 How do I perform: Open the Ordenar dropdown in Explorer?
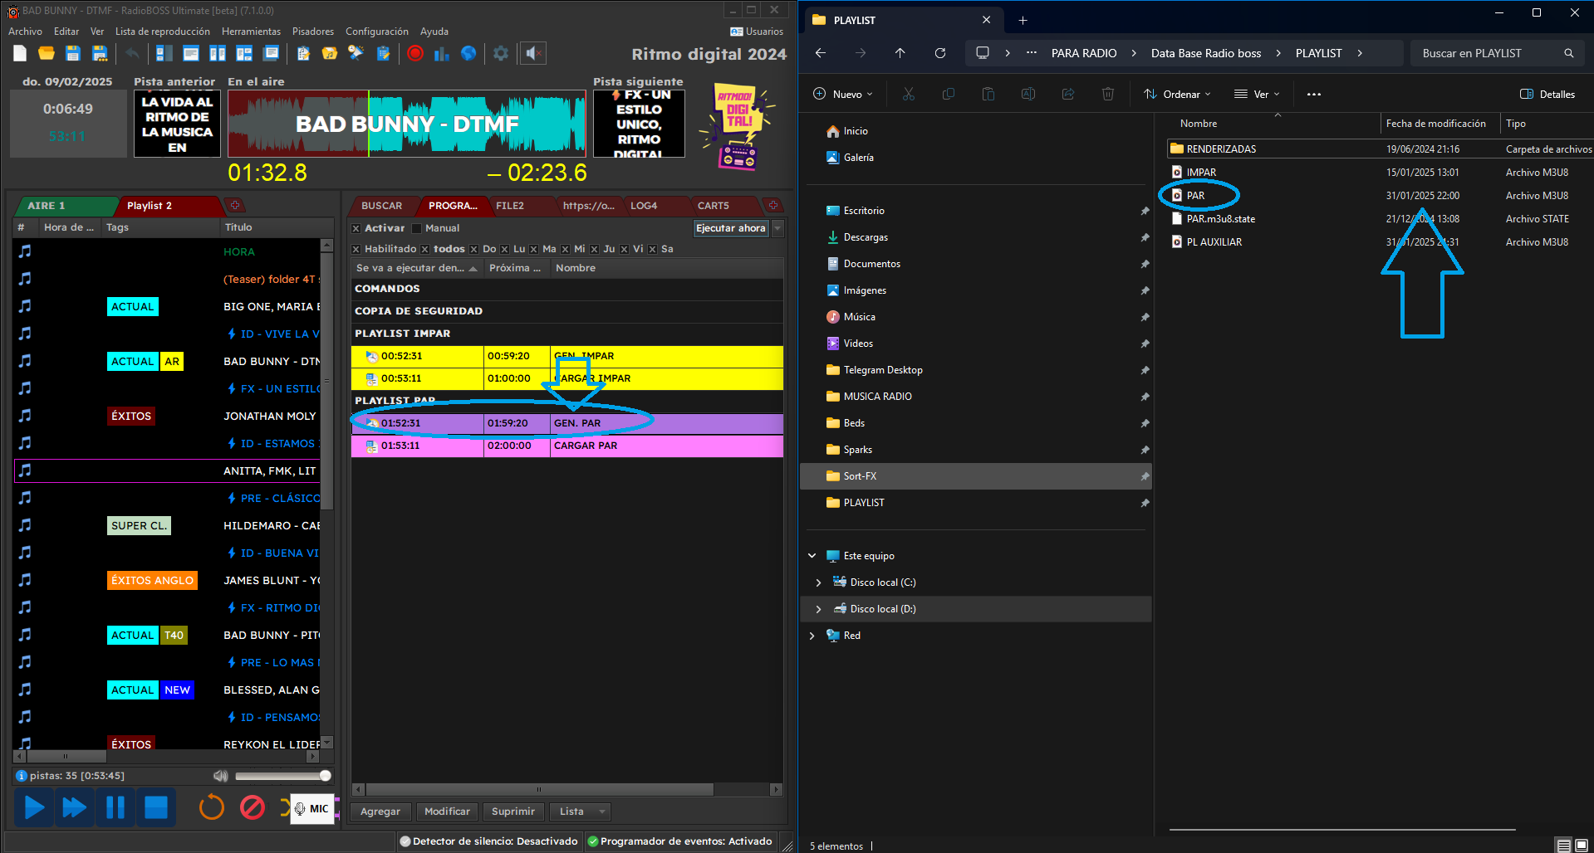click(x=1177, y=95)
